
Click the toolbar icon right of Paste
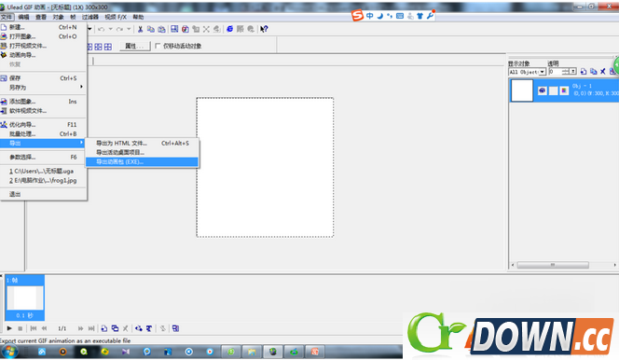[x=174, y=29]
